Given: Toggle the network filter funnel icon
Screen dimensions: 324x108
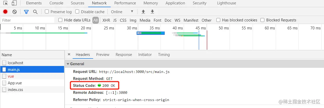Looking at the screenshot, I should 26,12.
